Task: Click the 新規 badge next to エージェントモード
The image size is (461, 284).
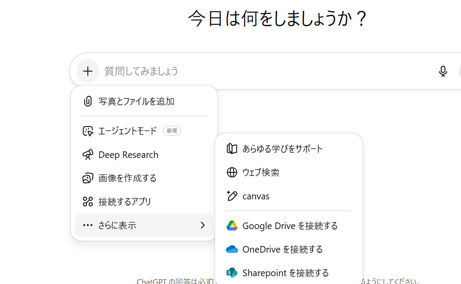Action: click(x=172, y=131)
